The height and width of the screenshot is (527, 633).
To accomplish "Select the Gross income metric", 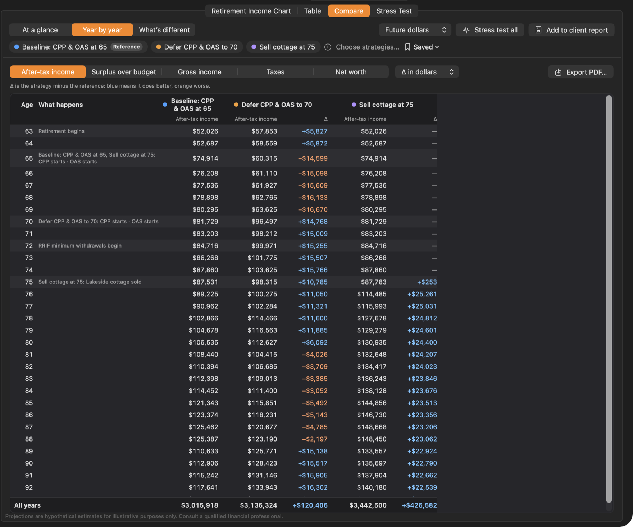I will click(x=200, y=72).
